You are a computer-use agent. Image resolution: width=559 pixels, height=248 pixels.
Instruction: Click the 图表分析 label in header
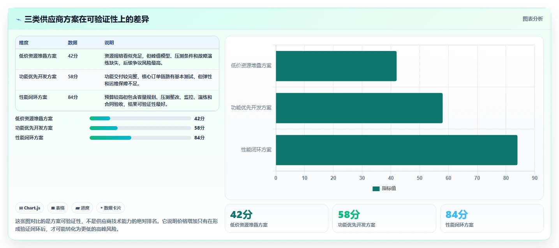tap(533, 19)
